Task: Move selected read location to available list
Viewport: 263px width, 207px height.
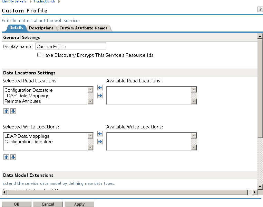Action: tap(100, 96)
